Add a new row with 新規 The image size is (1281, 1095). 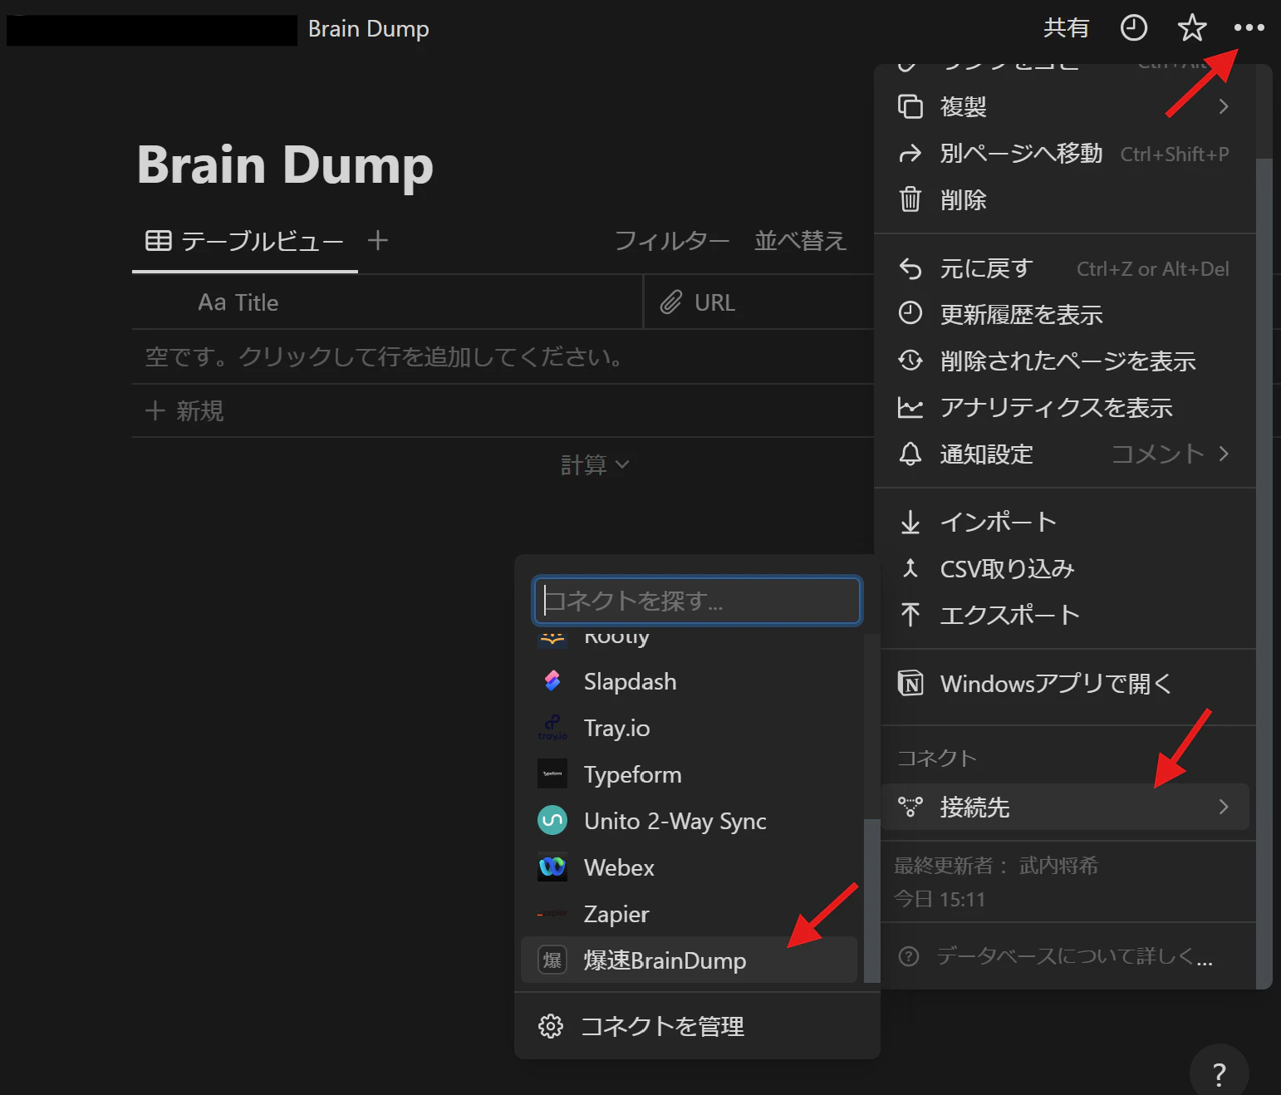click(x=184, y=410)
